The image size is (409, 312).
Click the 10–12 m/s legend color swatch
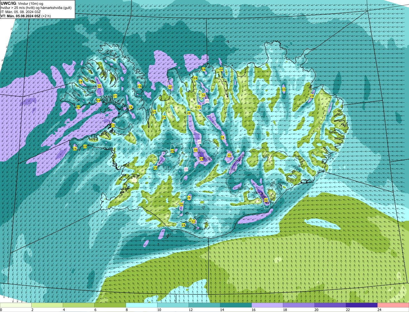click(x=174, y=305)
